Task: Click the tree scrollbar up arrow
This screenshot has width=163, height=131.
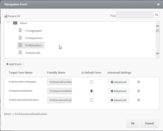Action: tap(158, 26)
